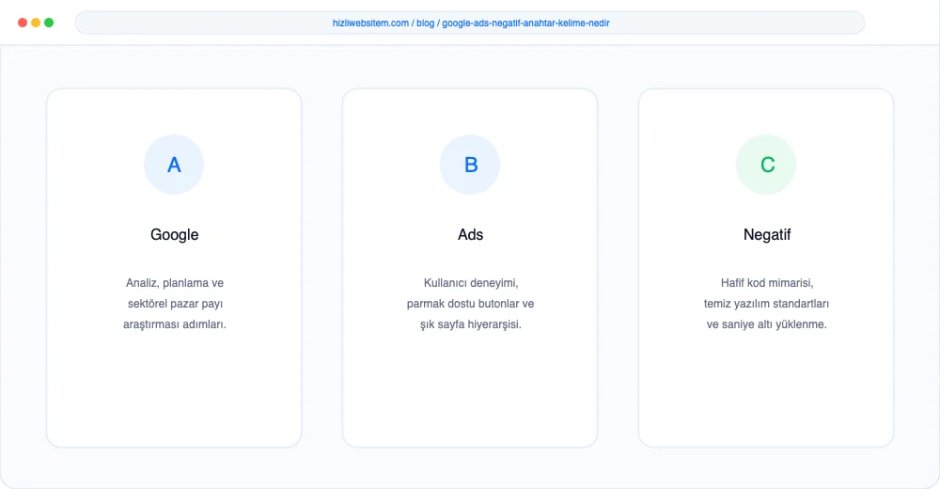Select the Ads card heading
The width and height of the screenshot is (940, 489).
click(x=471, y=234)
